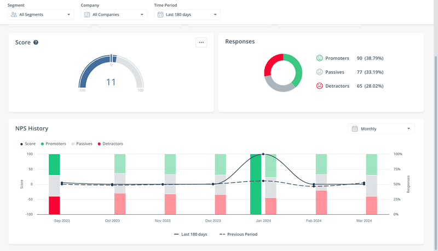The image size is (438, 251).
Task: Click the calendar icon in Time Period field
Action: (x=160, y=15)
